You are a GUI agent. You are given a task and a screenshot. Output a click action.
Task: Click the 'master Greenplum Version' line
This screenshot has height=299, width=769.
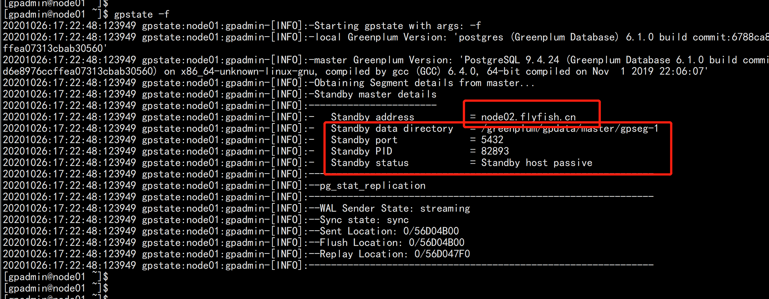point(383,60)
